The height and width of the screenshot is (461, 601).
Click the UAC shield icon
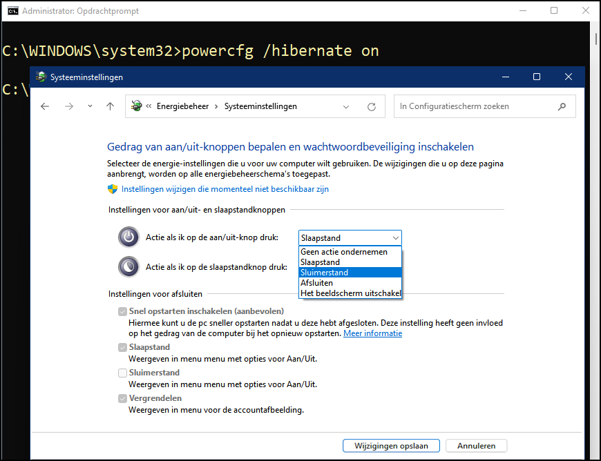[x=113, y=189]
